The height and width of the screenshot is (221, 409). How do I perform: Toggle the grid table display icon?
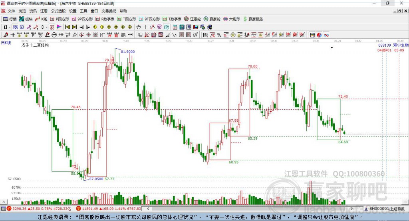(312, 35)
